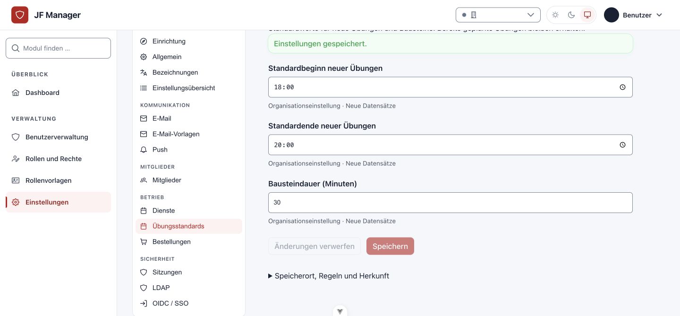Click the OIDC / SSO login arrow icon
This screenshot has height=316, width=680.
point(144,303)
